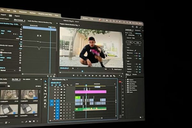This screenshot has width=192, height=128.
Task: Play the Program monitor preview
Action: [x=93, y=76]
